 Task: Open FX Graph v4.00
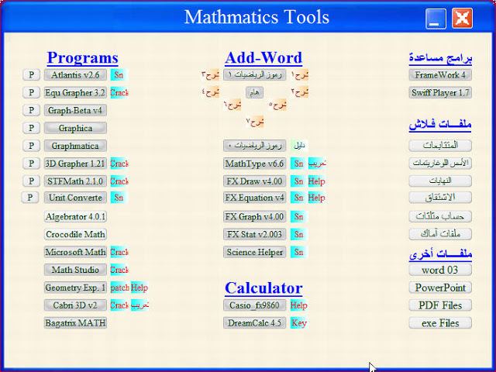pos(255,217)
